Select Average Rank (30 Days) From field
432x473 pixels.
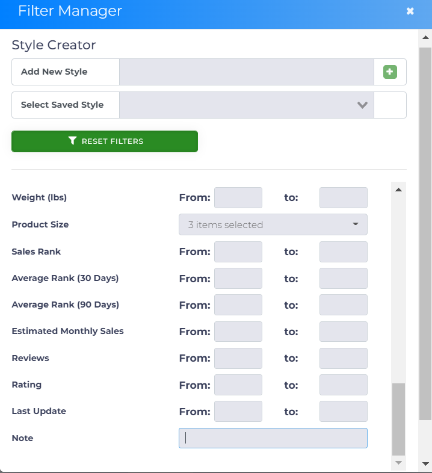coord(238,278)
